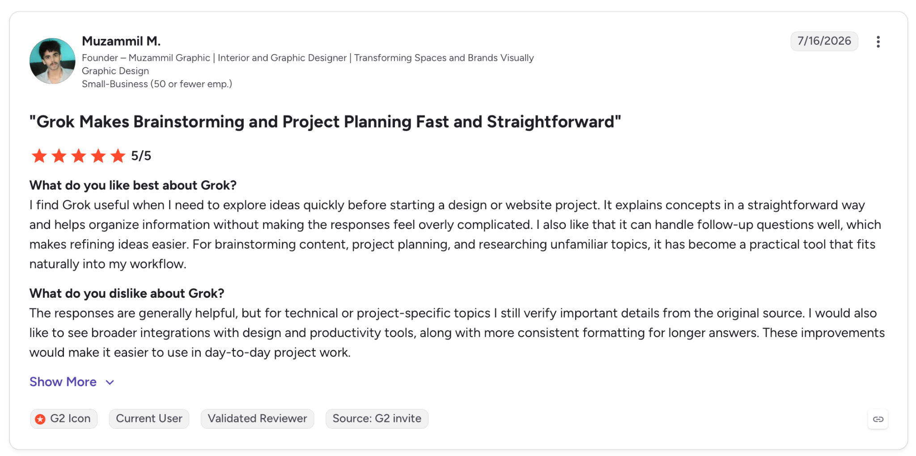Copy the review link icon
This screenshot has height=456, width=916.
[878, 419]
